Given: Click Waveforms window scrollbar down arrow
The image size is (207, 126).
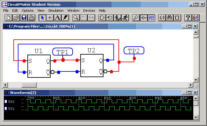Looking at the screenshot, I should click(x=196, y=117).
